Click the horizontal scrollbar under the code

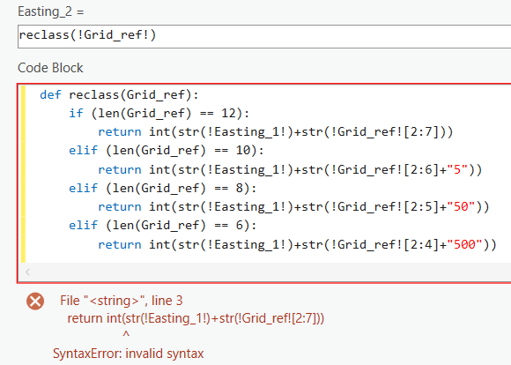click(264, 272)
